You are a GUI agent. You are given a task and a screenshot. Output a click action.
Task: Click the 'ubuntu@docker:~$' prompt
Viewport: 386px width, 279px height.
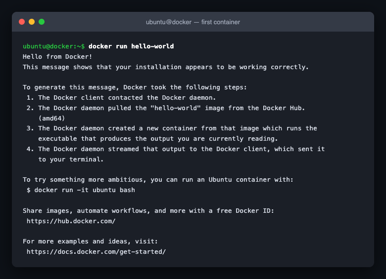[x=53, y=46]
